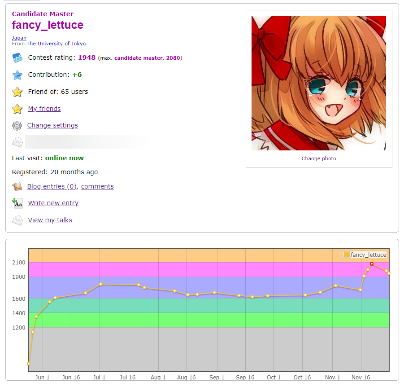Click the contest rating chart icon
The width and height of the screenshot is (404, 387).
[17, 58]
